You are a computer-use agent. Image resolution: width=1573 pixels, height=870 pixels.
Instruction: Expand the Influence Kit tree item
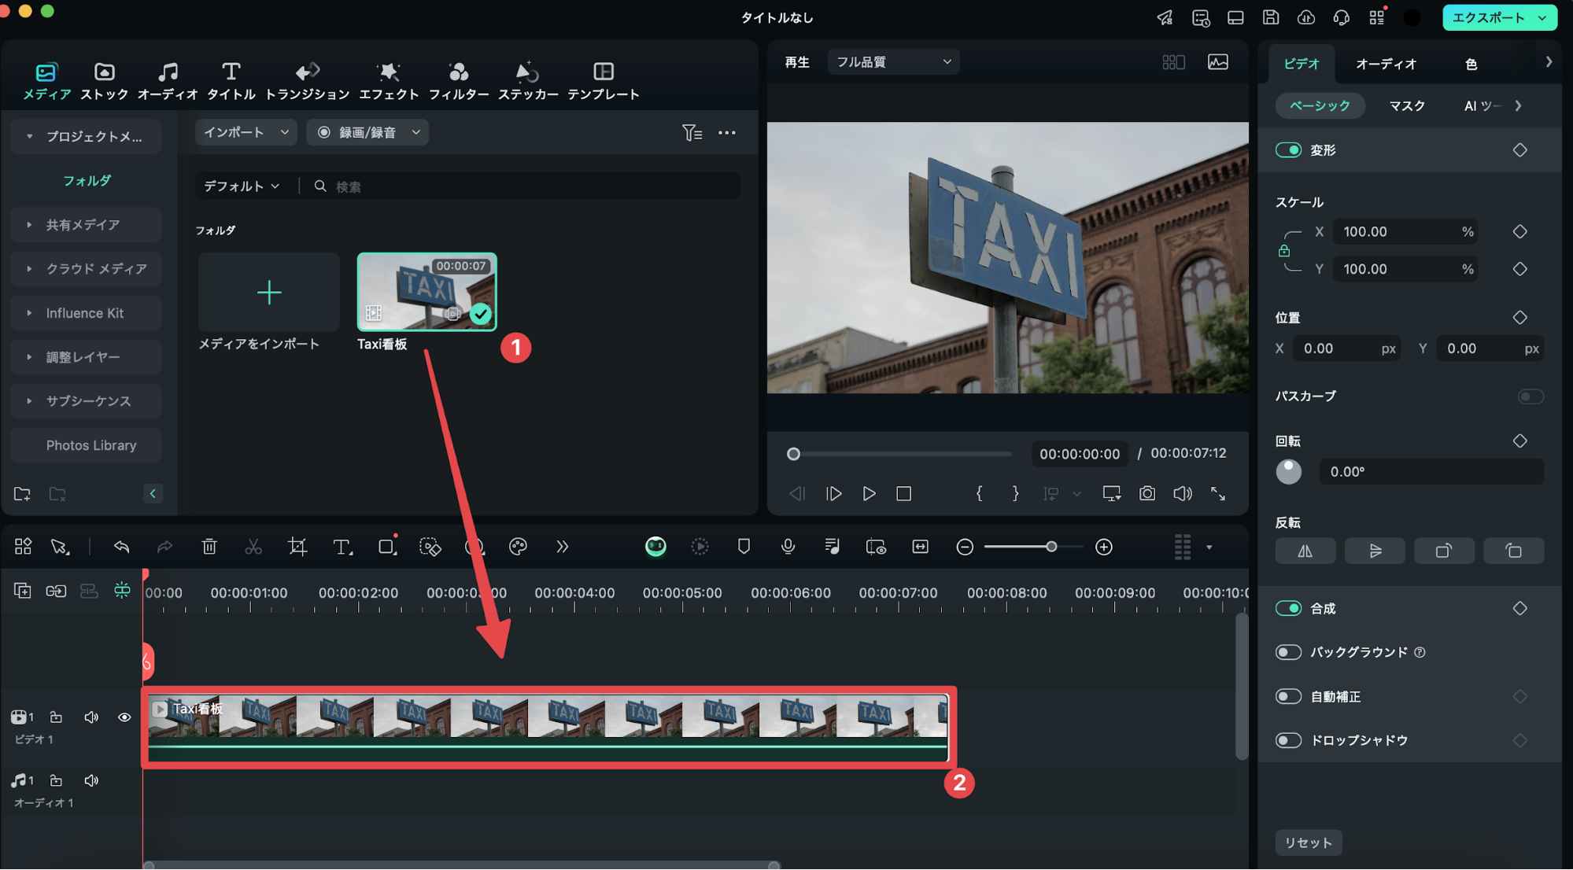[85, 313]
